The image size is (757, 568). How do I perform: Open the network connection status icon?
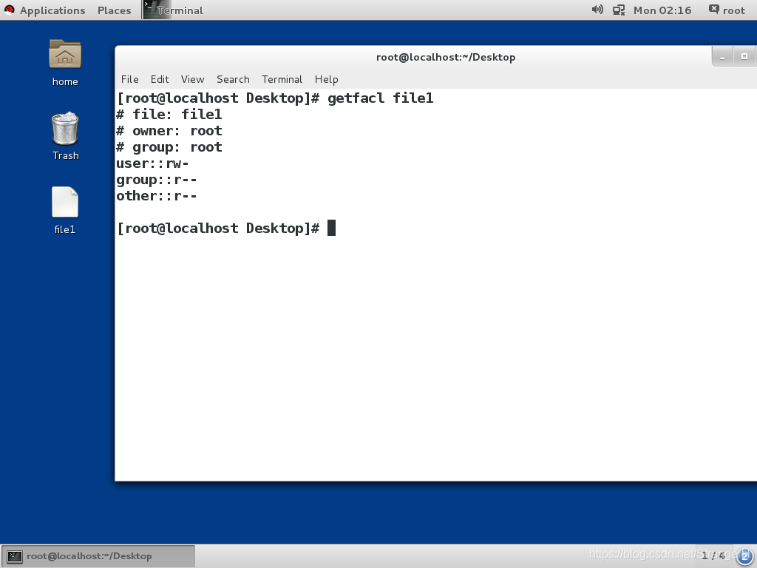pos(619,10)
